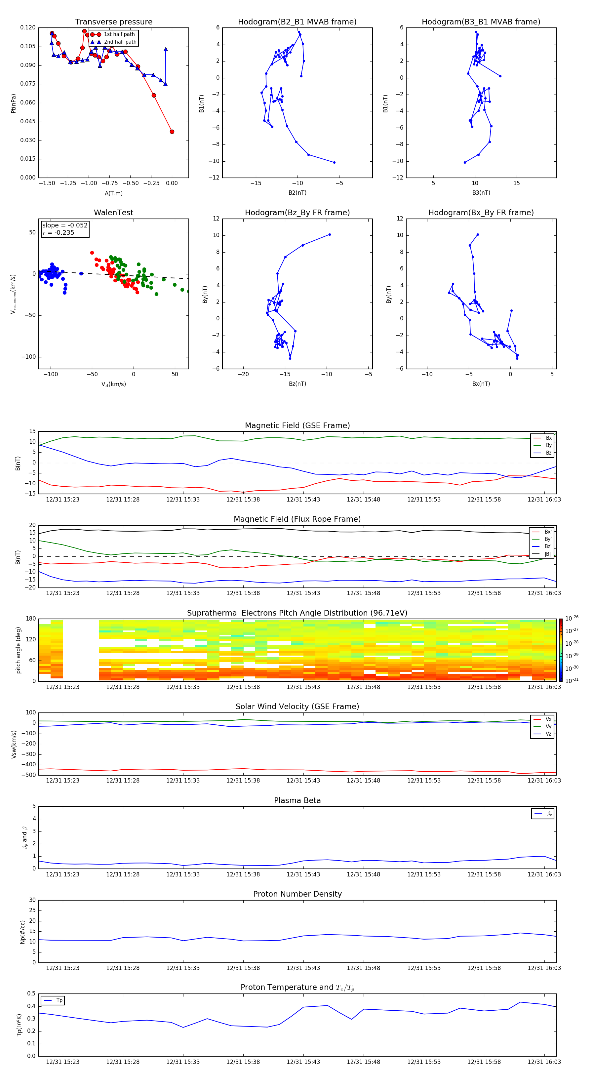595x1091 pixels.
Task: Click 'Hodogram(B2_B1 MVAB frame)' title
Action: pos(297,22)
